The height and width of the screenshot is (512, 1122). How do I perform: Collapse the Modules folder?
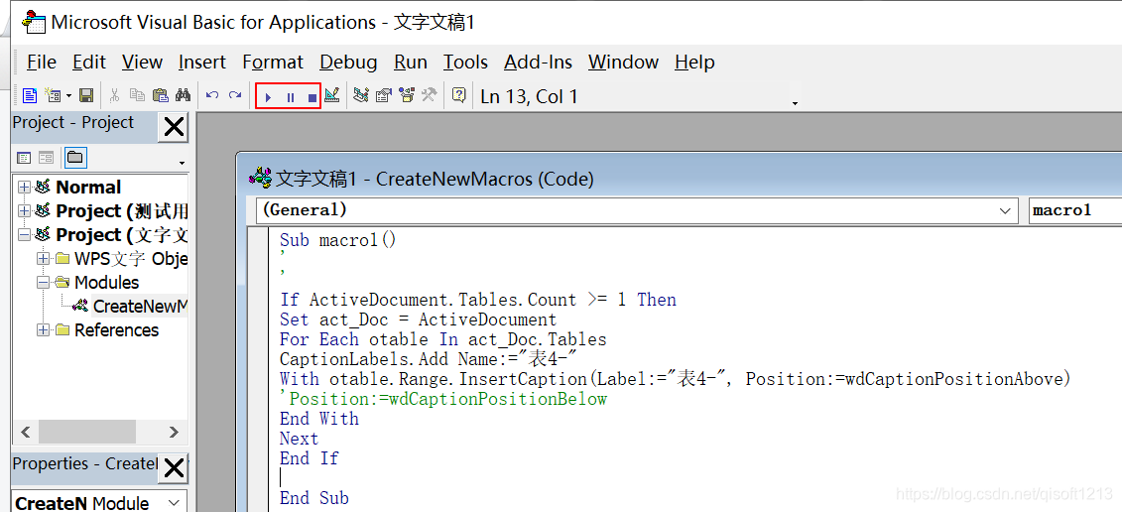tap(44, 282)
